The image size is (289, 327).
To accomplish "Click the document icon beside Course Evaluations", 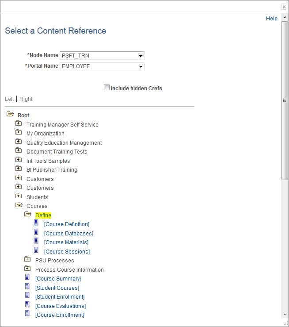I will (27, 304).
